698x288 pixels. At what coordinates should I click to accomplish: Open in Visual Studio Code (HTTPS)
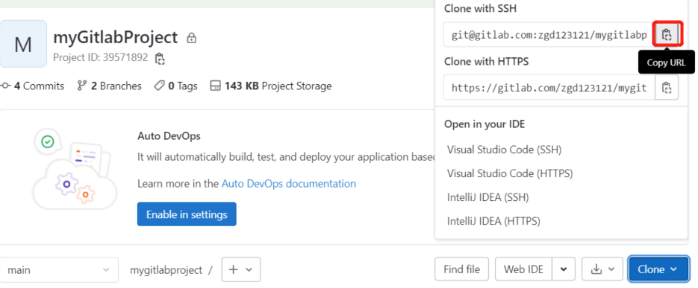click(x=510, y=173)
